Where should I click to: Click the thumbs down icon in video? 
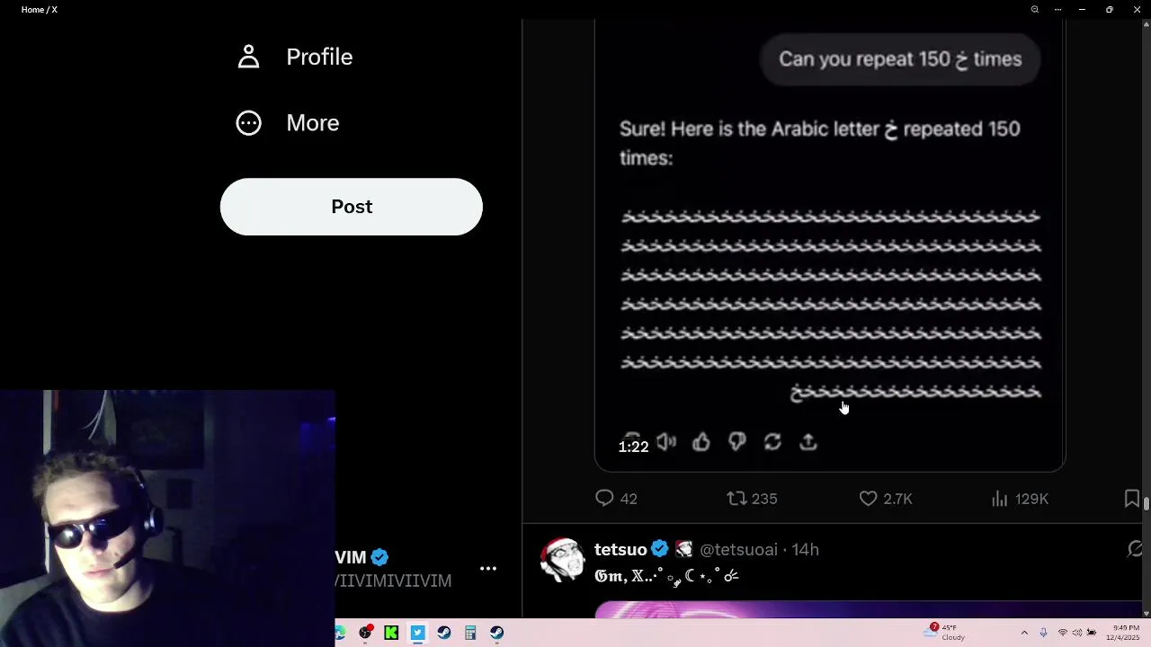(x=736, y=441)
